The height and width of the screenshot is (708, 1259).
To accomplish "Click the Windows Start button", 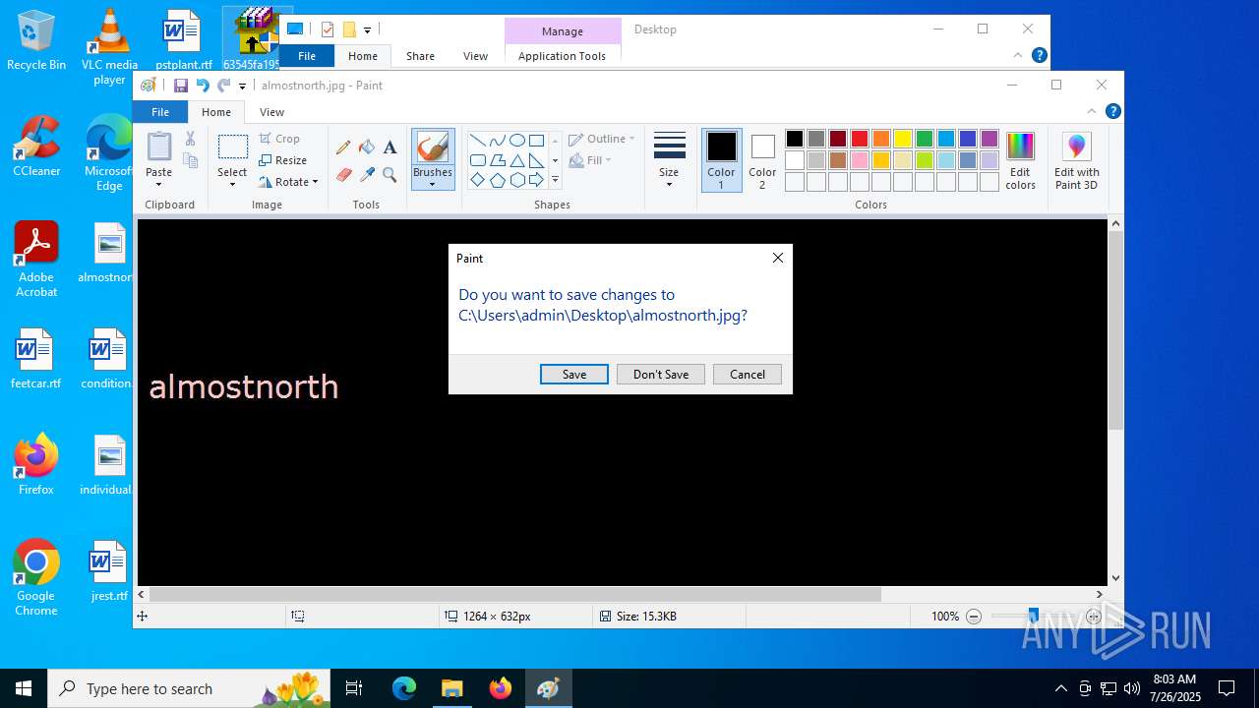I will (x=24, y=688).
